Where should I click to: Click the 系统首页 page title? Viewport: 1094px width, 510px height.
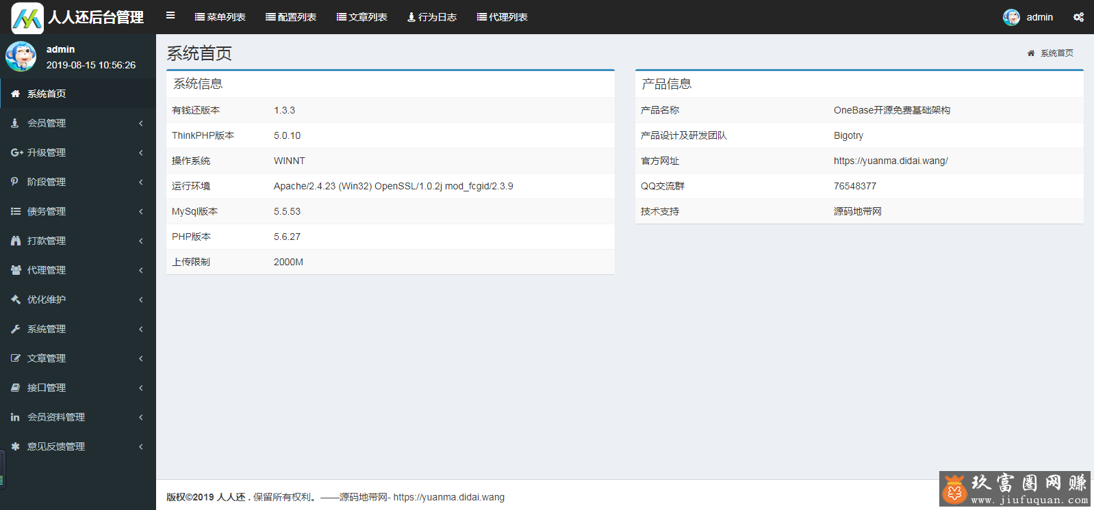pyautogui.click(x=199, y=53)
